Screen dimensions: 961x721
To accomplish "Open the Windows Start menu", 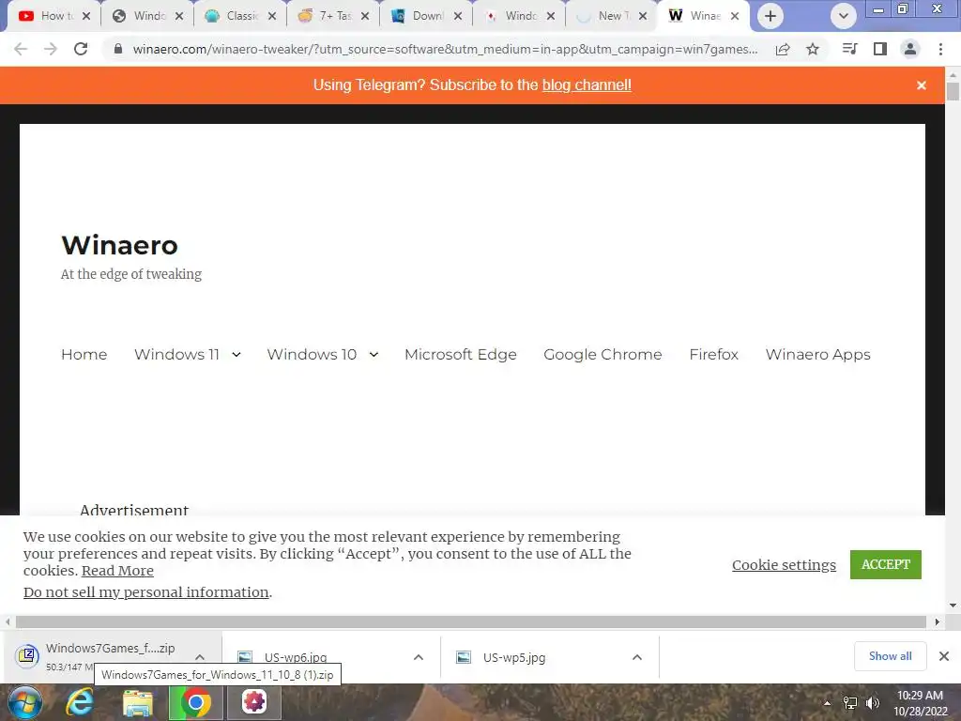I will pyautogui.click(x=25, y=702).
